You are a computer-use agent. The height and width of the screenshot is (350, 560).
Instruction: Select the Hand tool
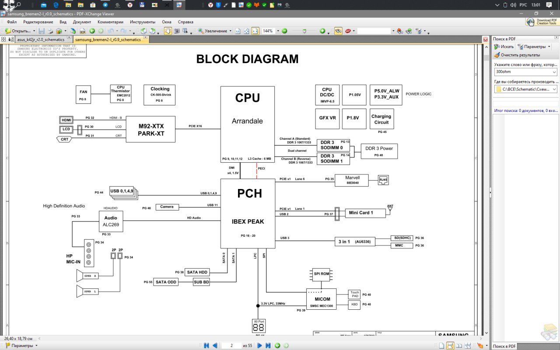click(168, 31)
